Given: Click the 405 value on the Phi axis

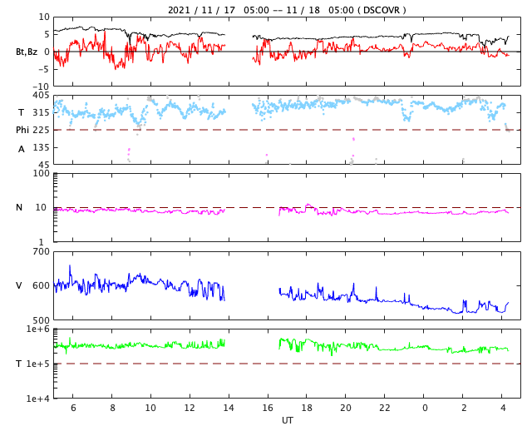Looking at the screenshot, I should [41, 96].
